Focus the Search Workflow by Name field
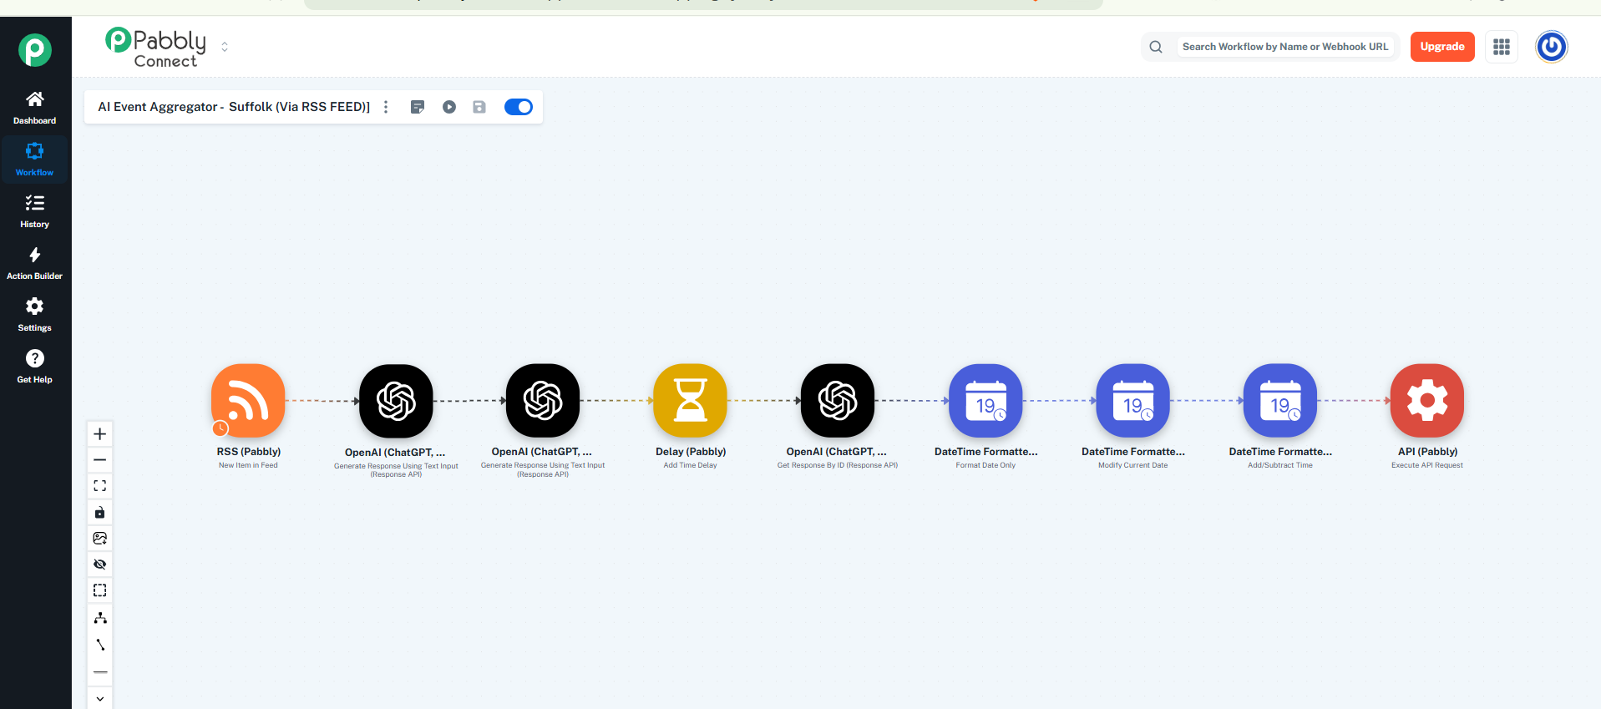This screenshot has height=709, width=1601. [x=1285, y=47]
